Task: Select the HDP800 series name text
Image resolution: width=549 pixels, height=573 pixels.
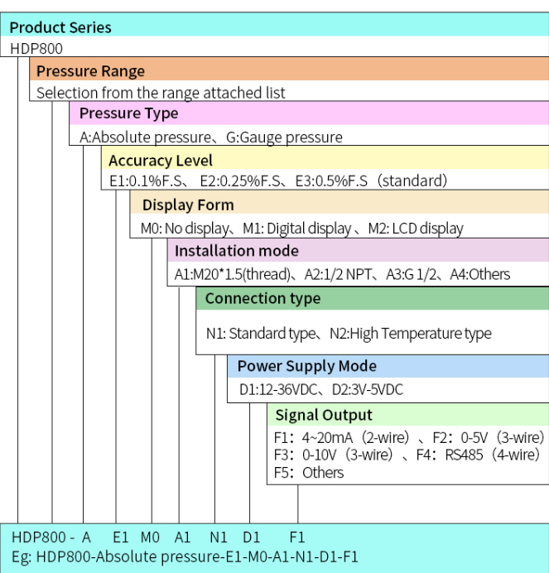Action: click(x=36, y=49)
